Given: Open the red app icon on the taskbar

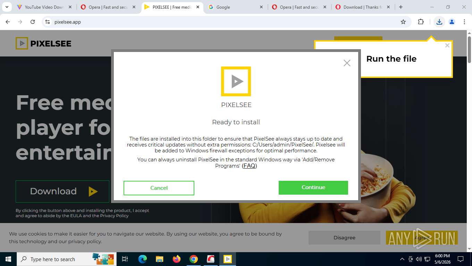Looking at the screenshot, I should click(211, 259).
